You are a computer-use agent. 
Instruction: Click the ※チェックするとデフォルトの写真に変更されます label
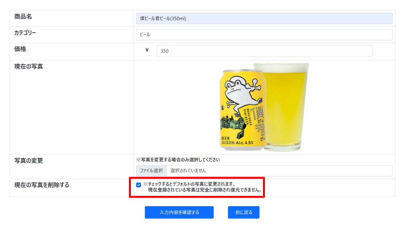tap(189, 185)
